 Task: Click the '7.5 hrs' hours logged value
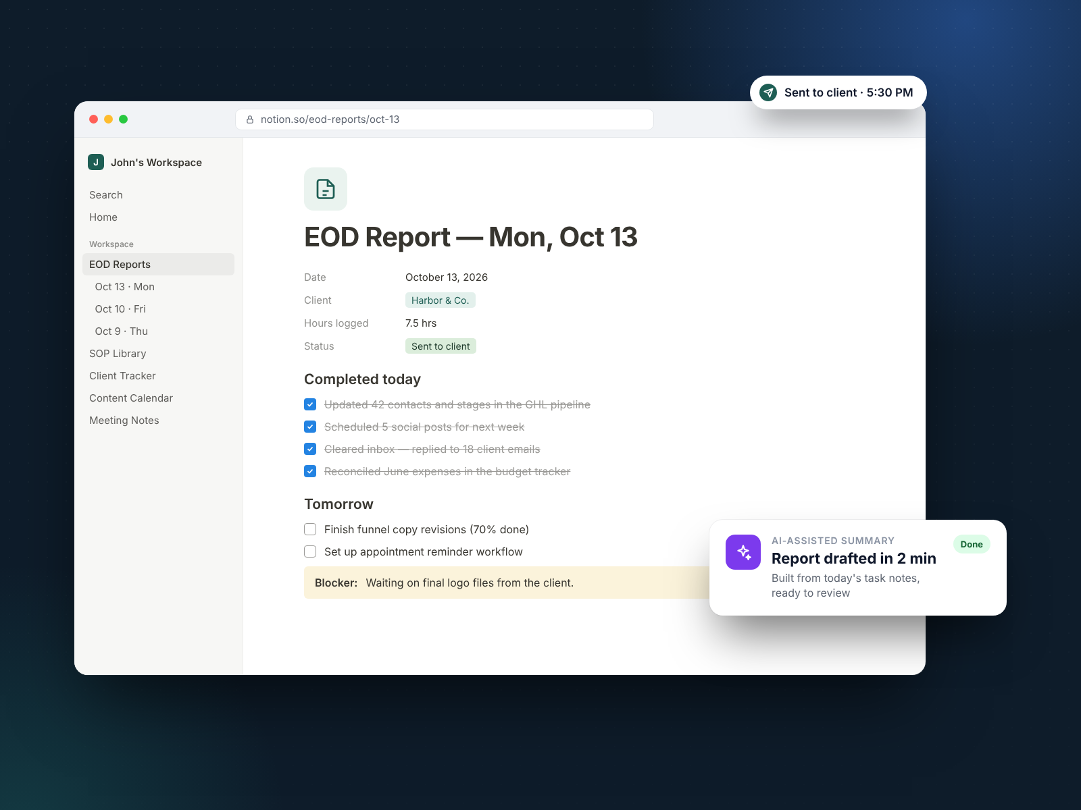point(421,323)
